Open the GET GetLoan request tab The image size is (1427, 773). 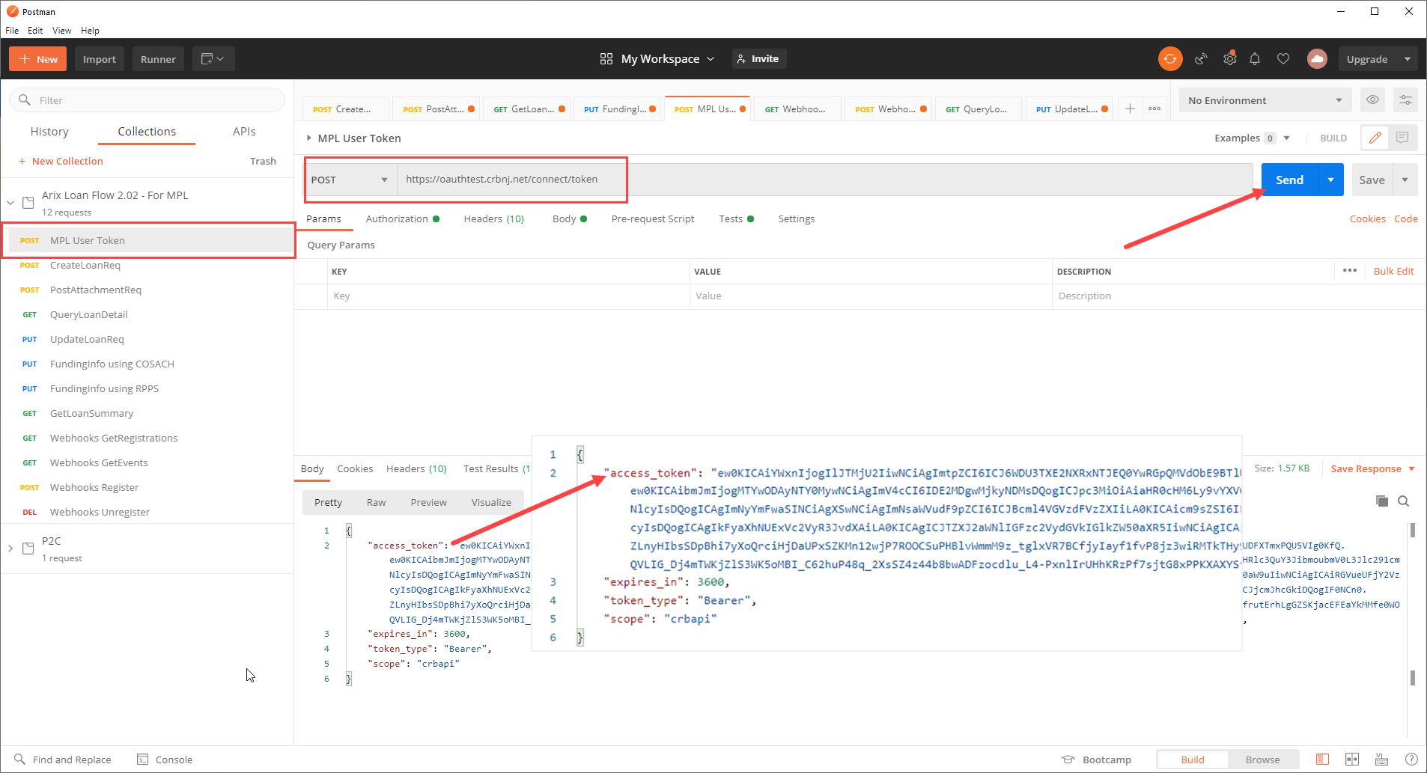[526, 109]
